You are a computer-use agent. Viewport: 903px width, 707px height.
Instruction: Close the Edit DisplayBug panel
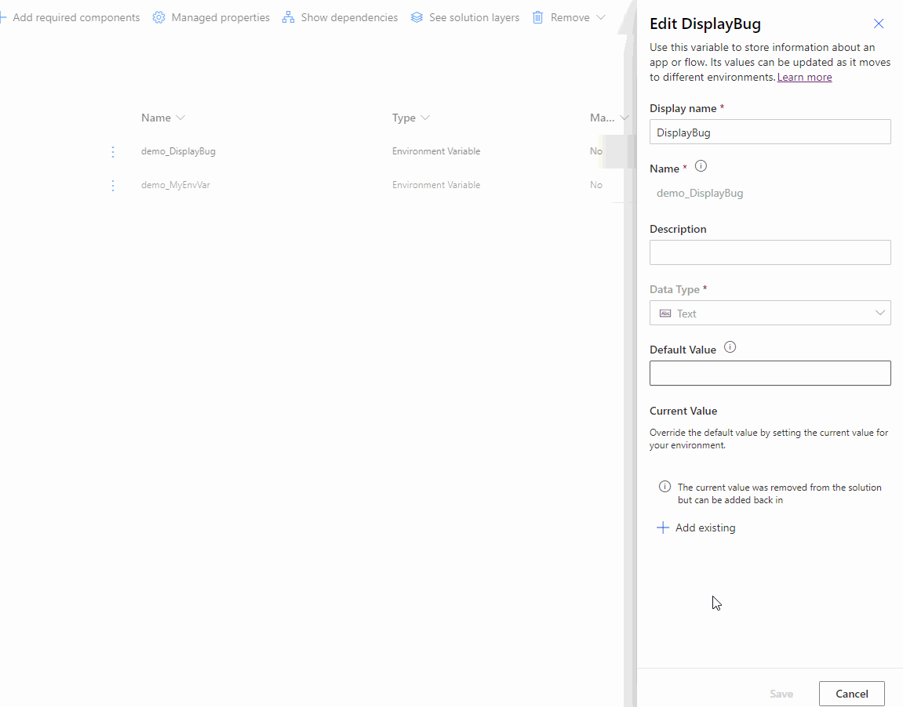pyautogui.click(x=878, y=24)
